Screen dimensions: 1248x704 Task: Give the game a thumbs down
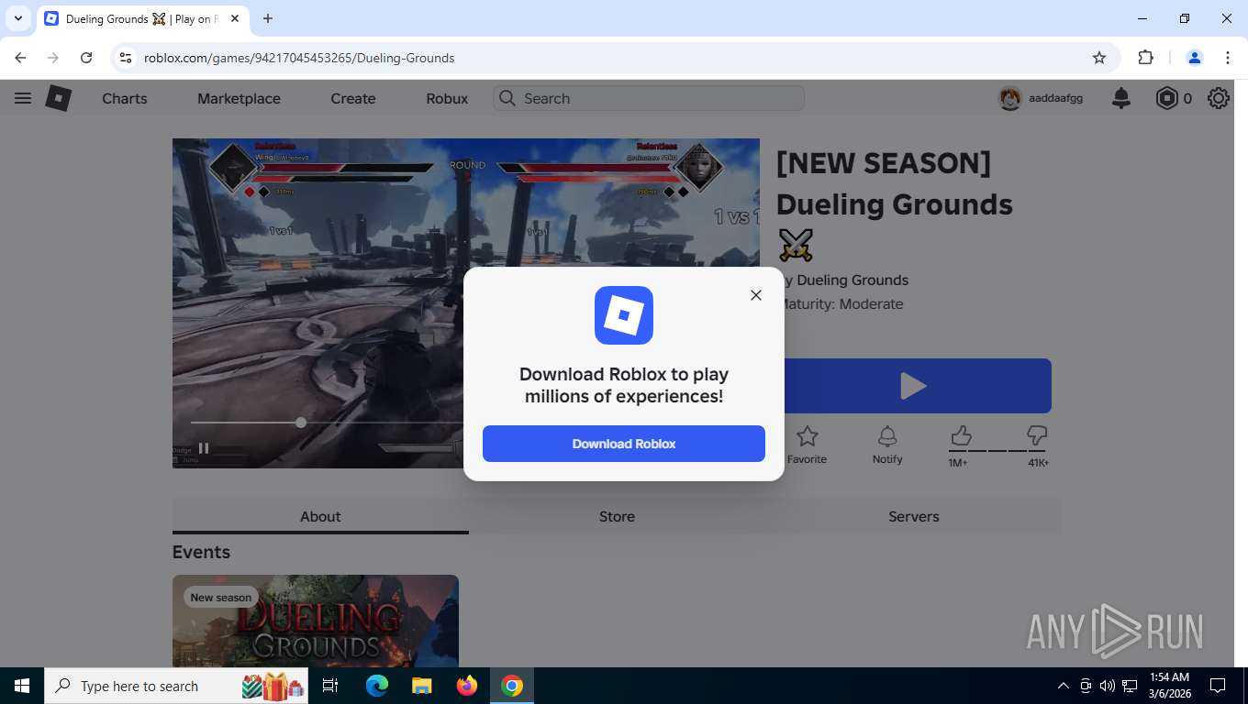click(1037, 435)
